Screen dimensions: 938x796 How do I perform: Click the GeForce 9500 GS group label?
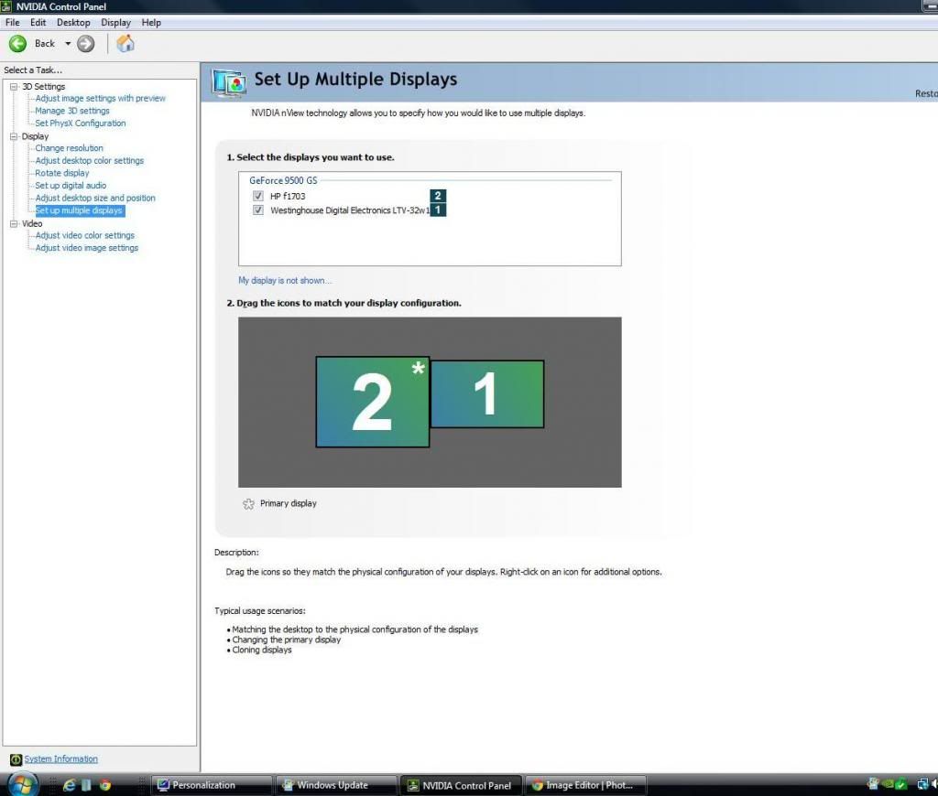pos(283,180)
